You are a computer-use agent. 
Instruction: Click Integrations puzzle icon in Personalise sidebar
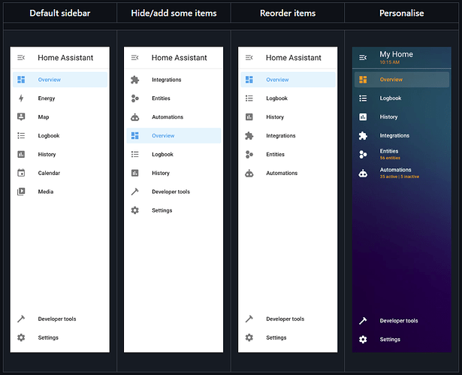point(363,135)
